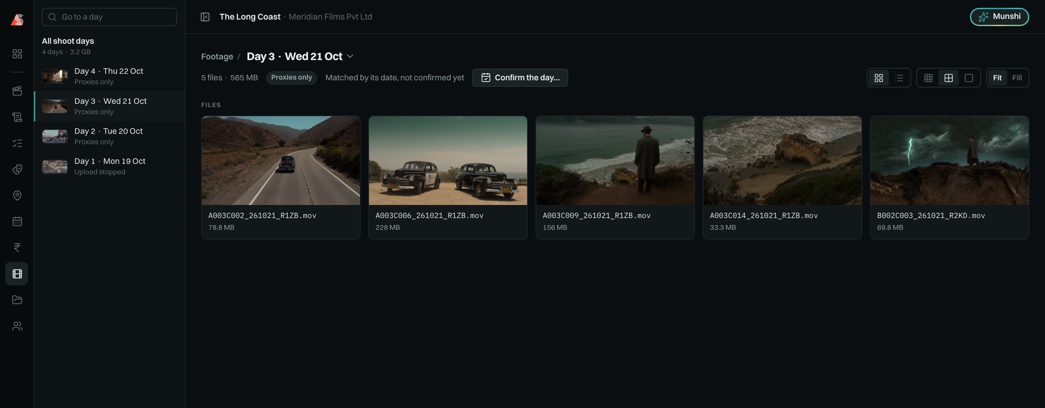Select Day 4 Thu 22 Oct
This screenshot has height=408, width=1045.
click(x=110, y=76)
